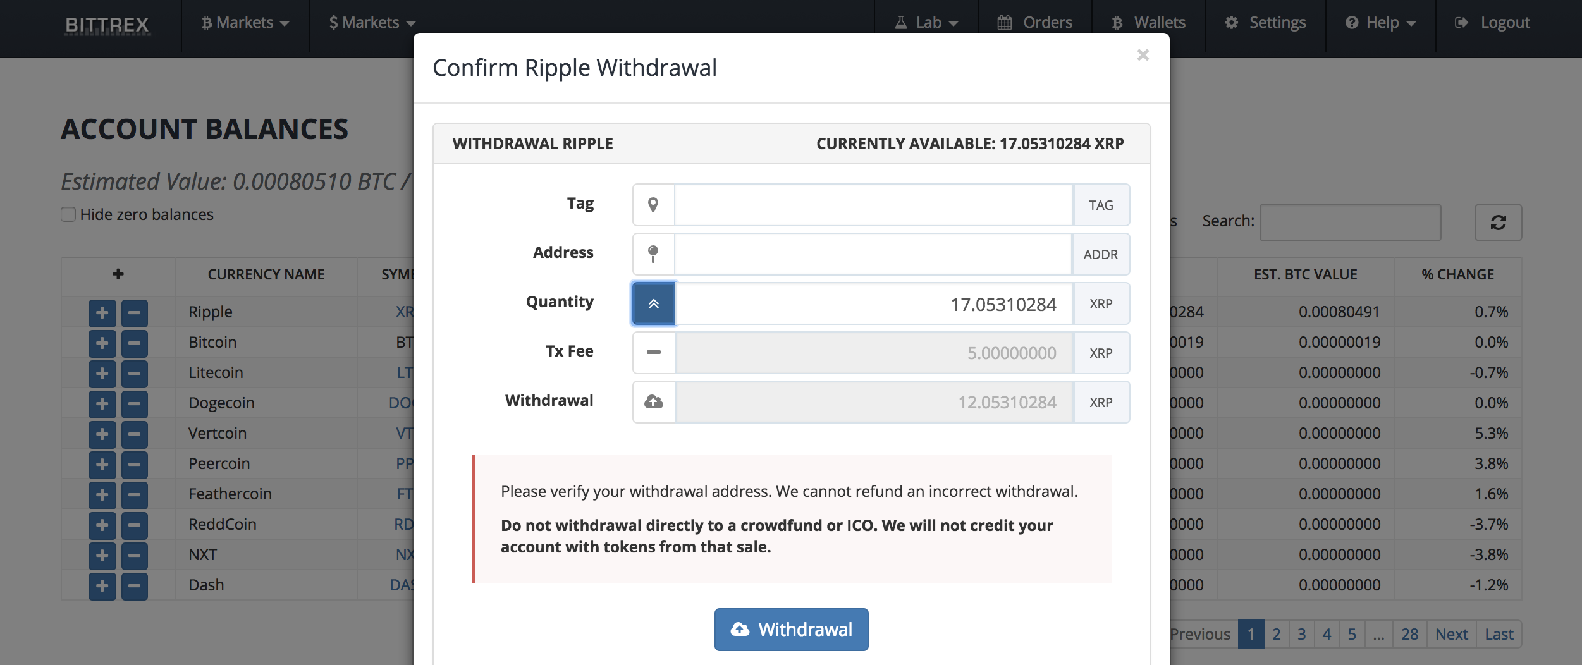This screenshot has height=665, width=1582.
Task: Click the refresh balances icon button
Action: (1498, 222)
